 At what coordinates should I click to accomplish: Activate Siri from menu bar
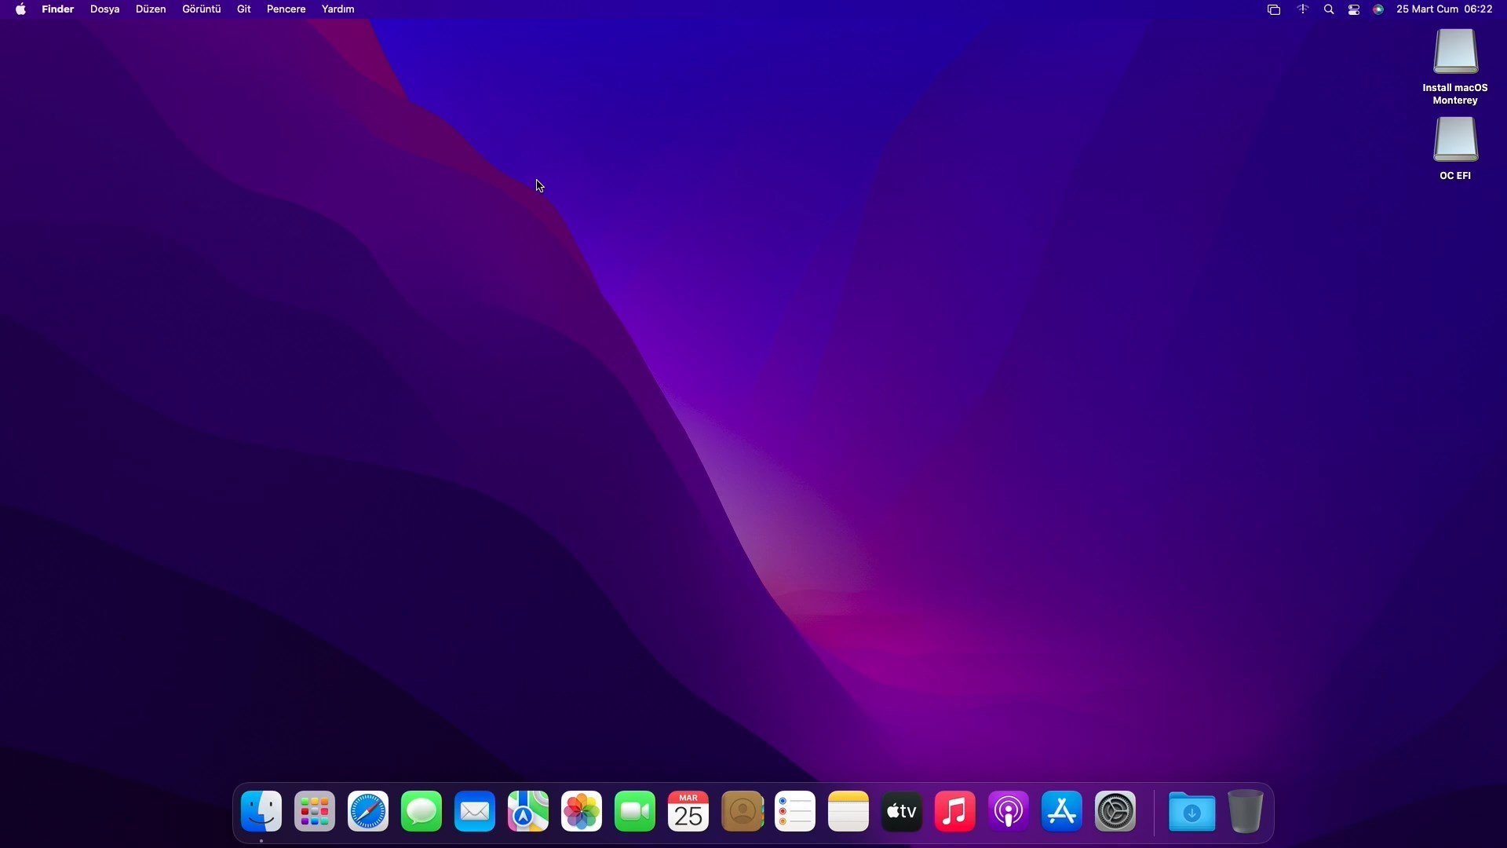[1378, 9]
